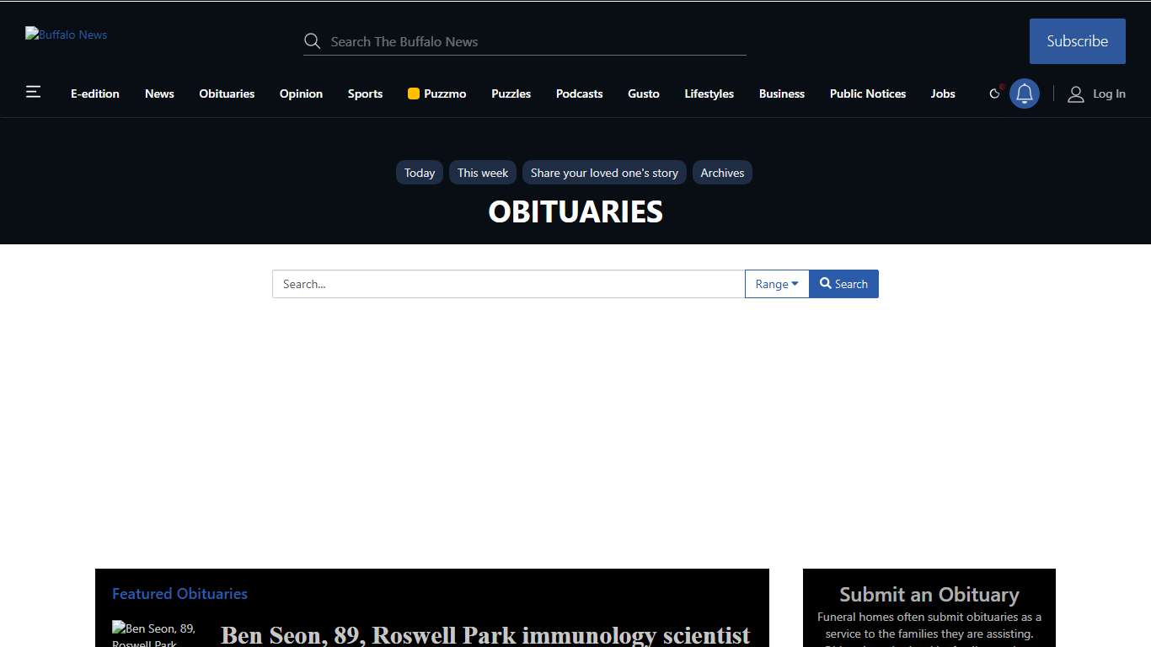Click the Ben Seon thumbnail photo

[x=153, y=634]
